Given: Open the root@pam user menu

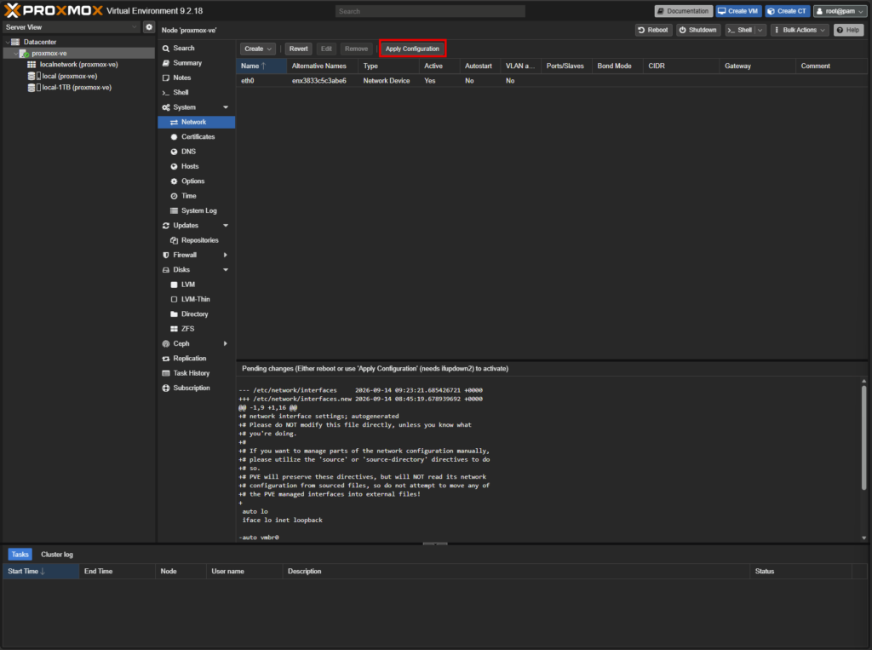Looking at the screenshot, I should click(x=840, y=11).
